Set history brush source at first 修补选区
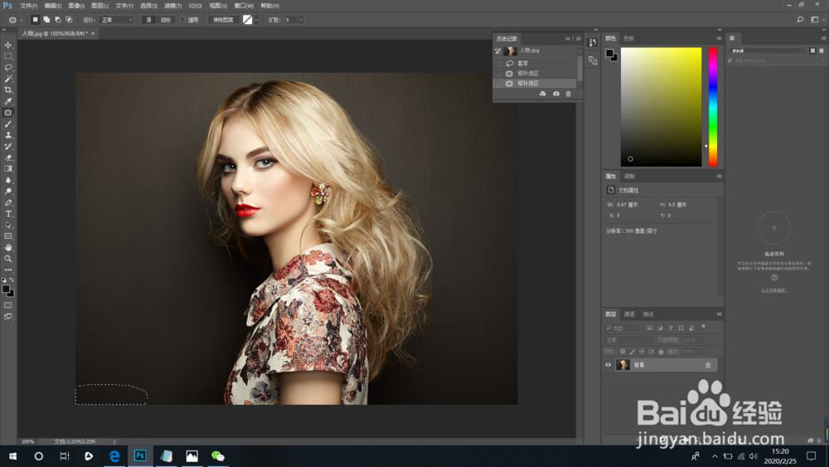The width and height of the screenshot is (829, 467). click(497, 74)
